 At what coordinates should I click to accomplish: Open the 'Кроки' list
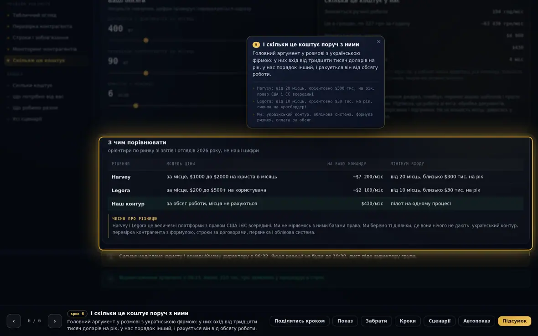point(408,321)
